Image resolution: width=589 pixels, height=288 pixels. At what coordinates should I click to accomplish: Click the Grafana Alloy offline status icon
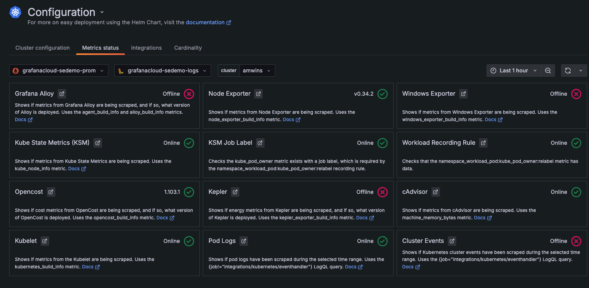click(x=189, y=94)
